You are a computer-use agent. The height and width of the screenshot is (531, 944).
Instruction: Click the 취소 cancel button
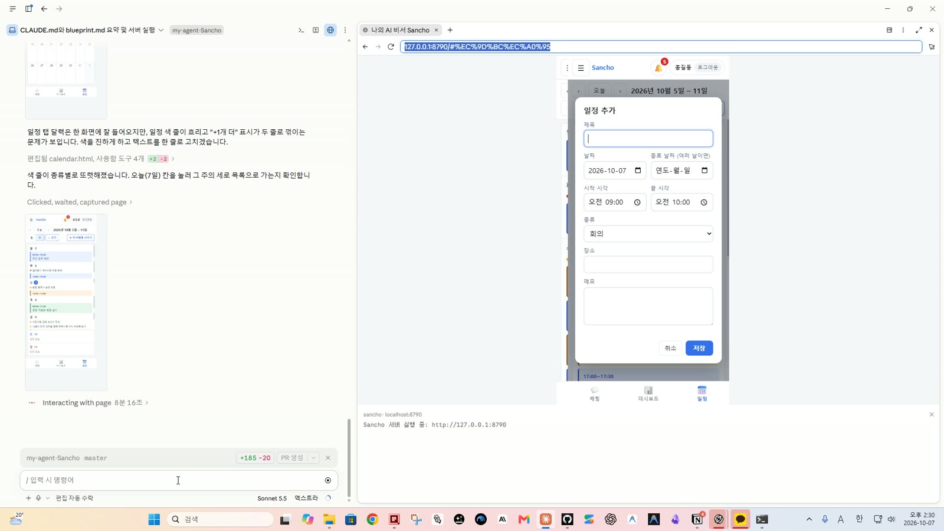click(x=670, y=348)
